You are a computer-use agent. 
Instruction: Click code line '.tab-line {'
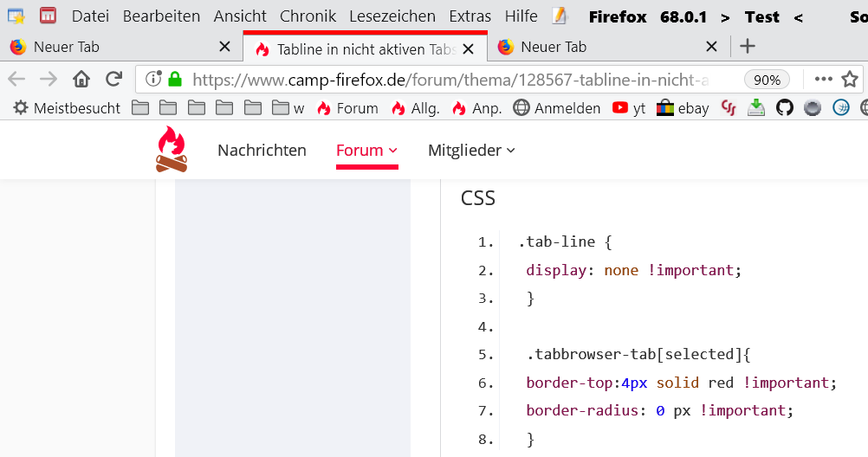pyautogui.click(x=565, y=241)
